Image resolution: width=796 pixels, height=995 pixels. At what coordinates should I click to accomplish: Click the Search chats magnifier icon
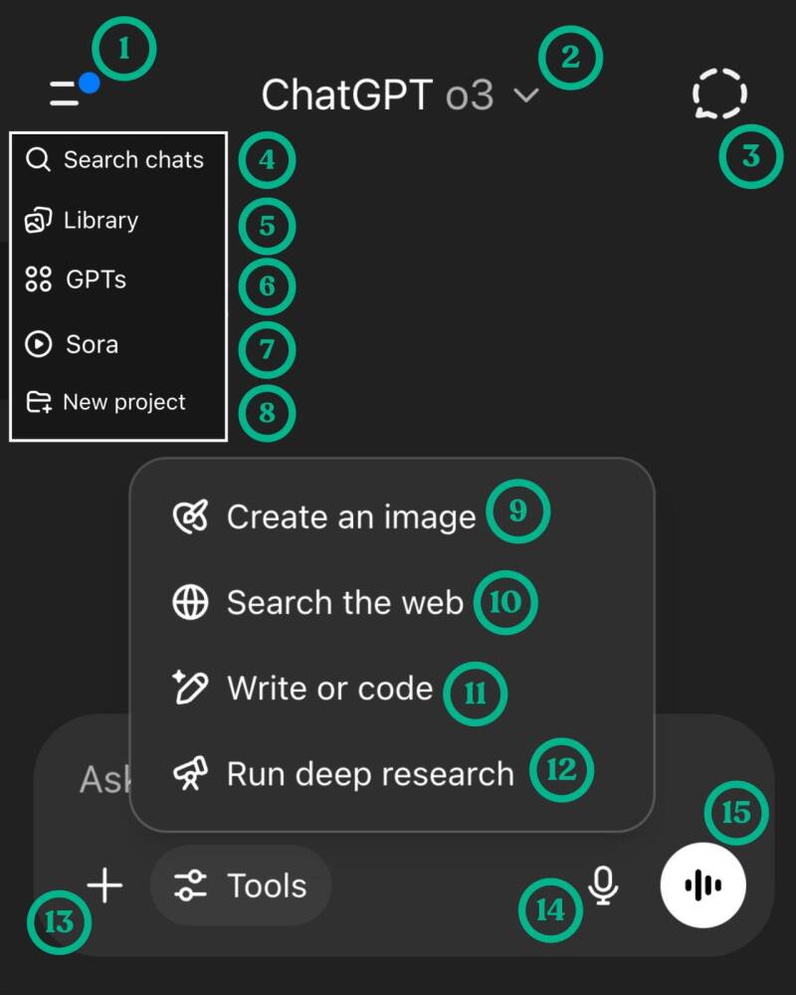pos(38,160)
